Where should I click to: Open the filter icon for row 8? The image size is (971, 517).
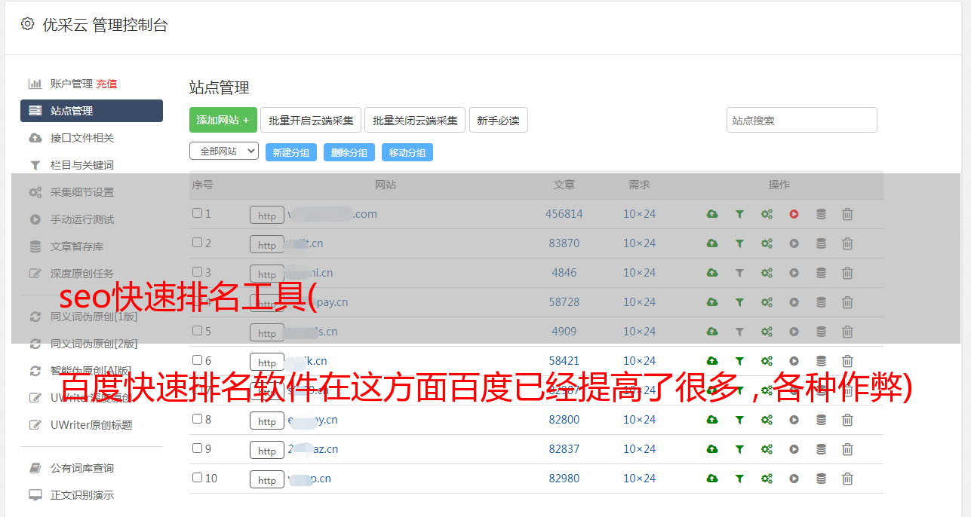(739, 420)
